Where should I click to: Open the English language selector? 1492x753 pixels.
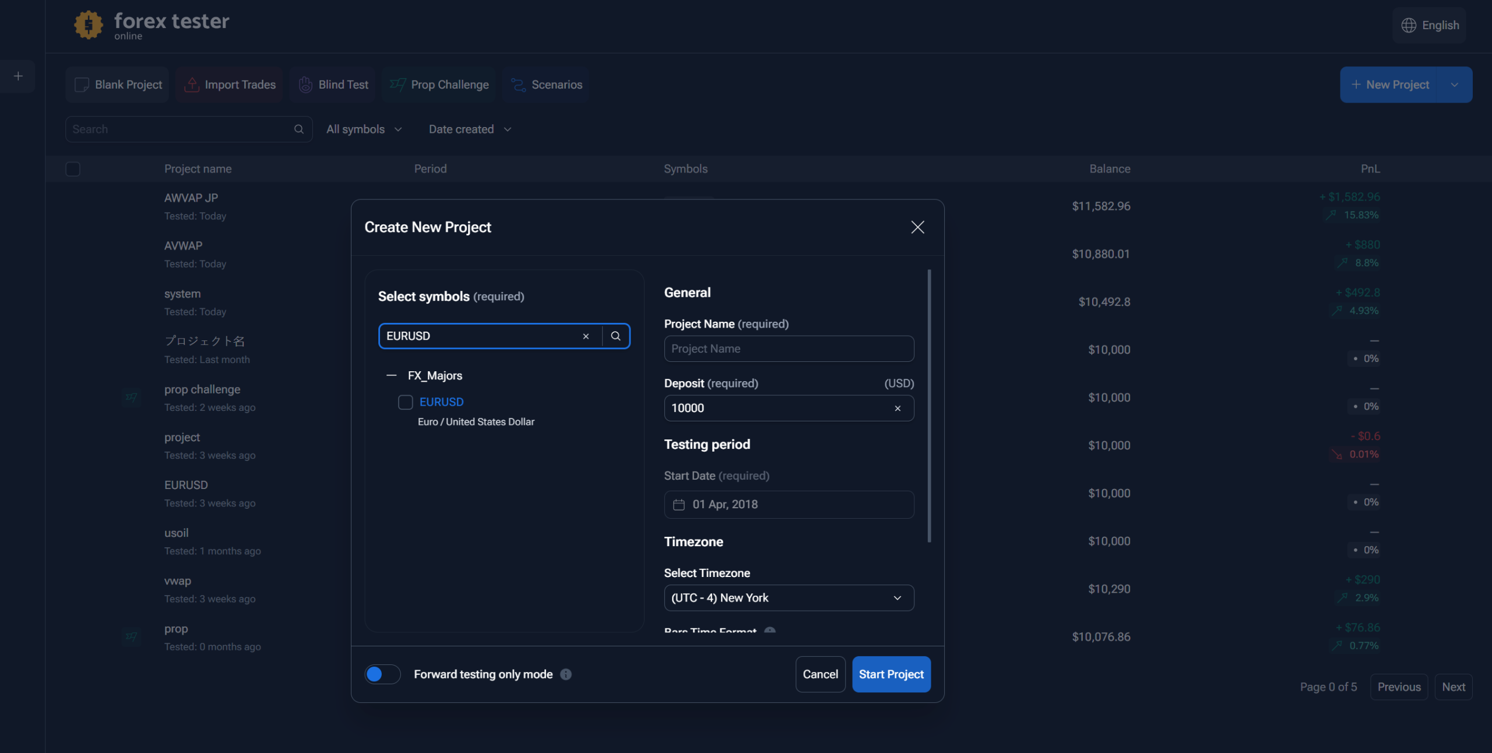point(1430,25)
